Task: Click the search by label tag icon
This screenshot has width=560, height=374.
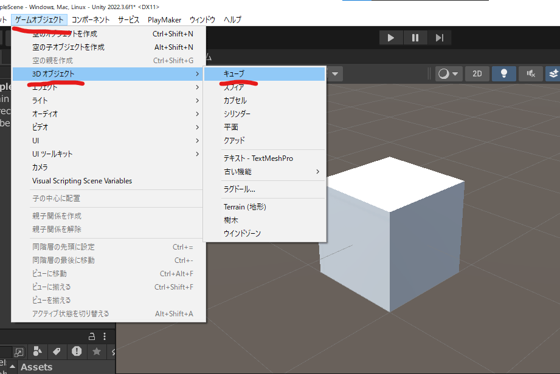Action: click(x=57, y=352)
